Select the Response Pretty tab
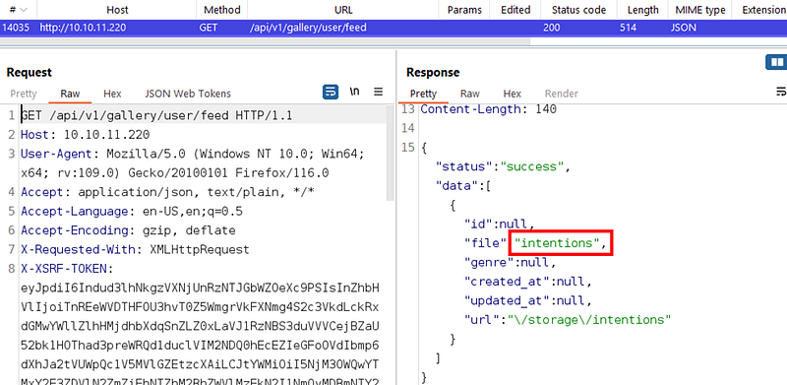Screen dimensions: 787x385 pyautogui.click(x=423, y=94)
